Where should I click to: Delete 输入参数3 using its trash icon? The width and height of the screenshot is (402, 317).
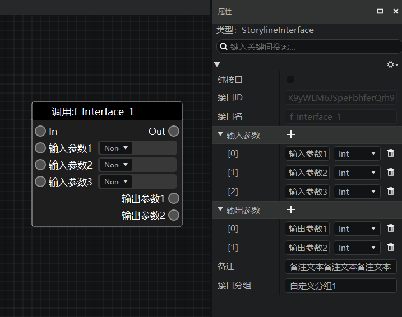(x=390, y=191)
